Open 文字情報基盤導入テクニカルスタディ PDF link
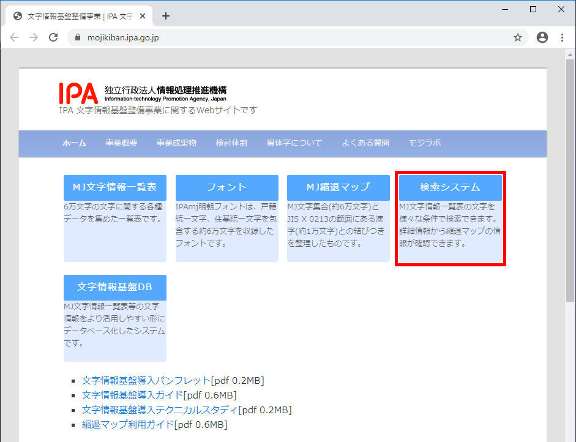The width and height of the screenshot is (576, 442). tap(160, 410)
